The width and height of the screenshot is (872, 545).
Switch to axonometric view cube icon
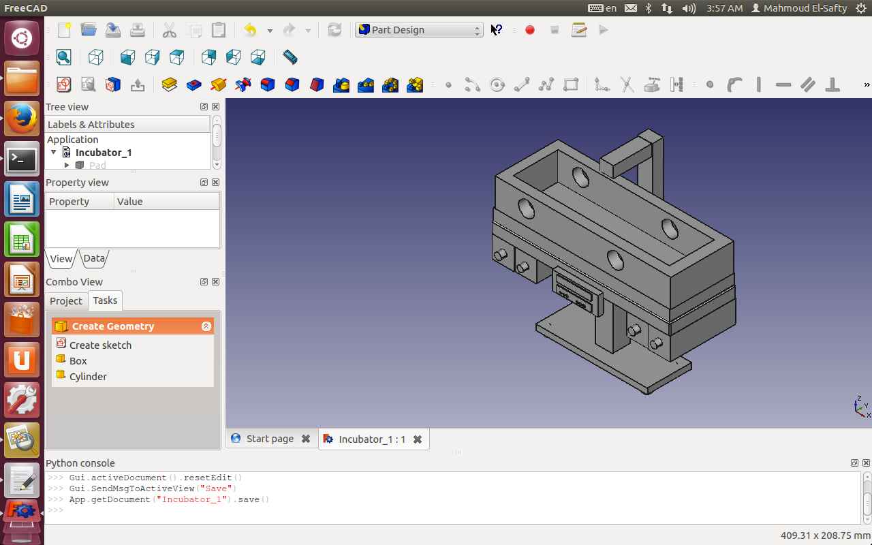96,57
